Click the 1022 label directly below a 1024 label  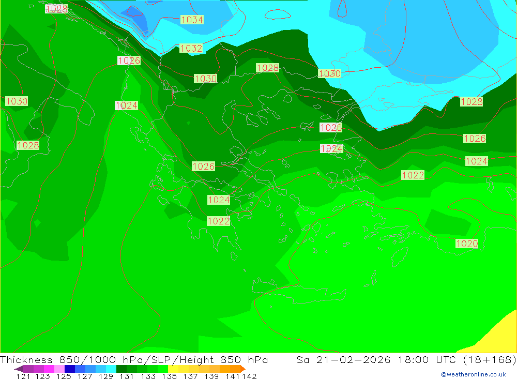click(x=218, y=221)
